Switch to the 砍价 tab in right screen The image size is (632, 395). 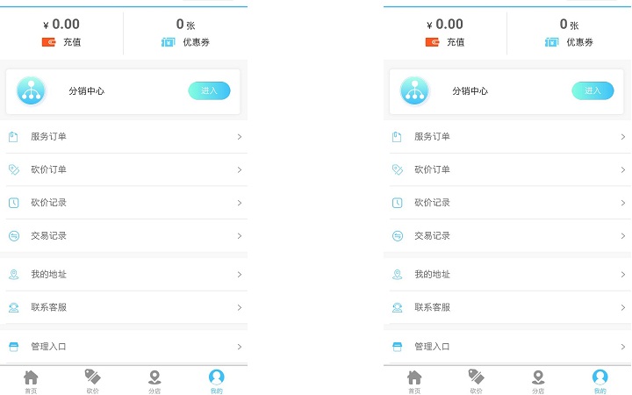coord(476,381)
